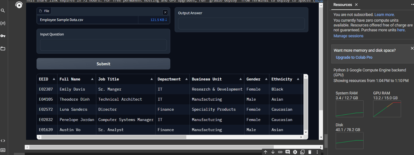Screen dimensions: 414x155
Task: Delete the cell with trash icon
Action: click(310, 152)
